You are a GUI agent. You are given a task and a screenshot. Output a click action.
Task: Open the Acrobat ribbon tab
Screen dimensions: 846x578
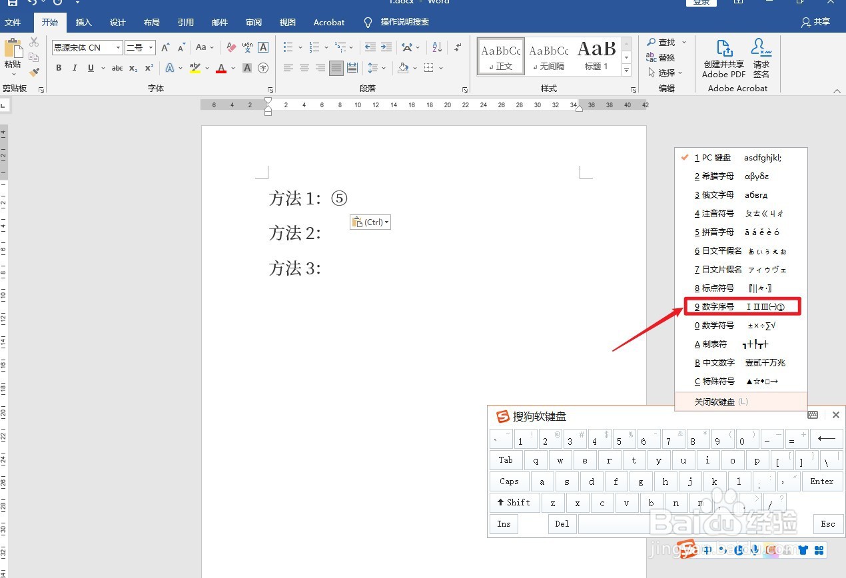coord(329,22)
